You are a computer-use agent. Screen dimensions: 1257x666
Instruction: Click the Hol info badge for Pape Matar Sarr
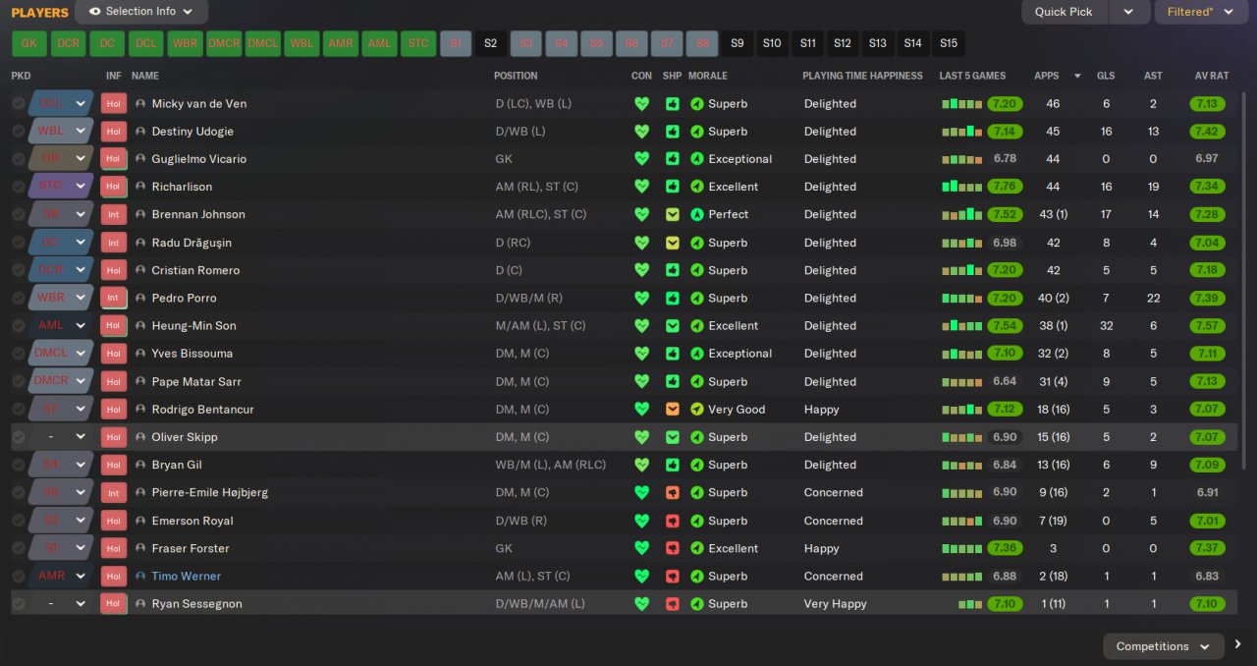114,381
